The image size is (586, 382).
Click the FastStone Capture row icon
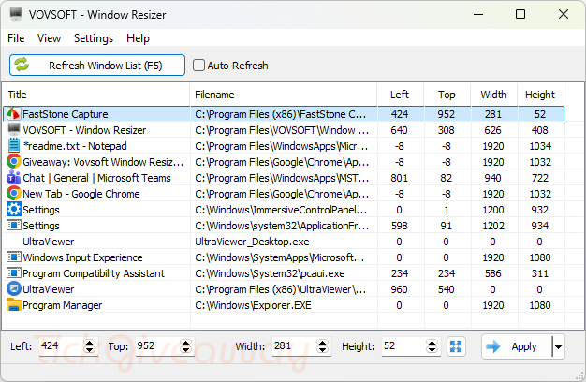[13, 113]
